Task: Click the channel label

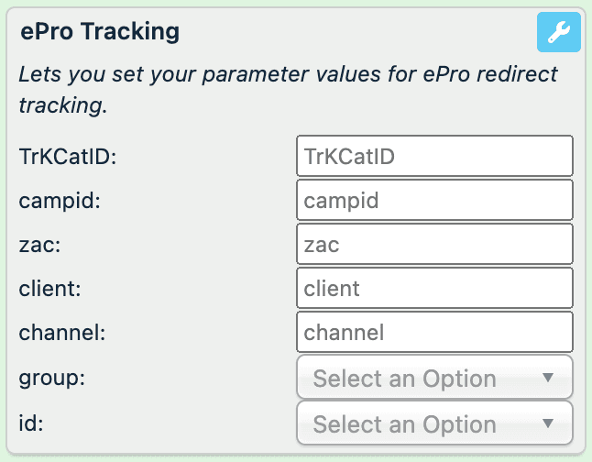Action: 62,332
